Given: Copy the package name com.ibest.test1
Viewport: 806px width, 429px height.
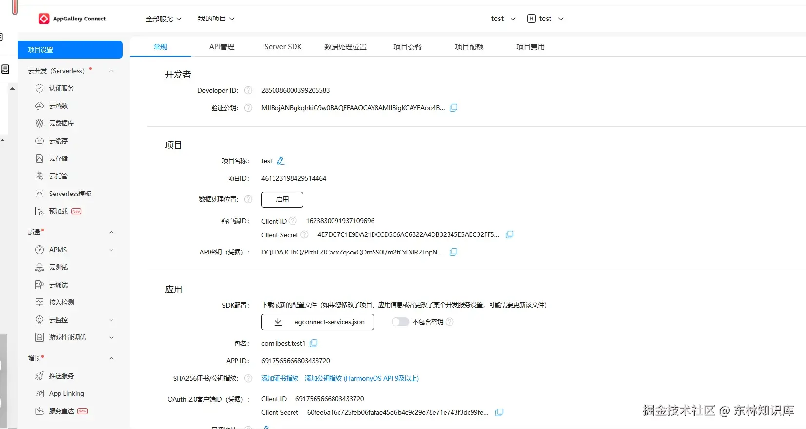Looking at the screenshot, I should tap(314, 343).
